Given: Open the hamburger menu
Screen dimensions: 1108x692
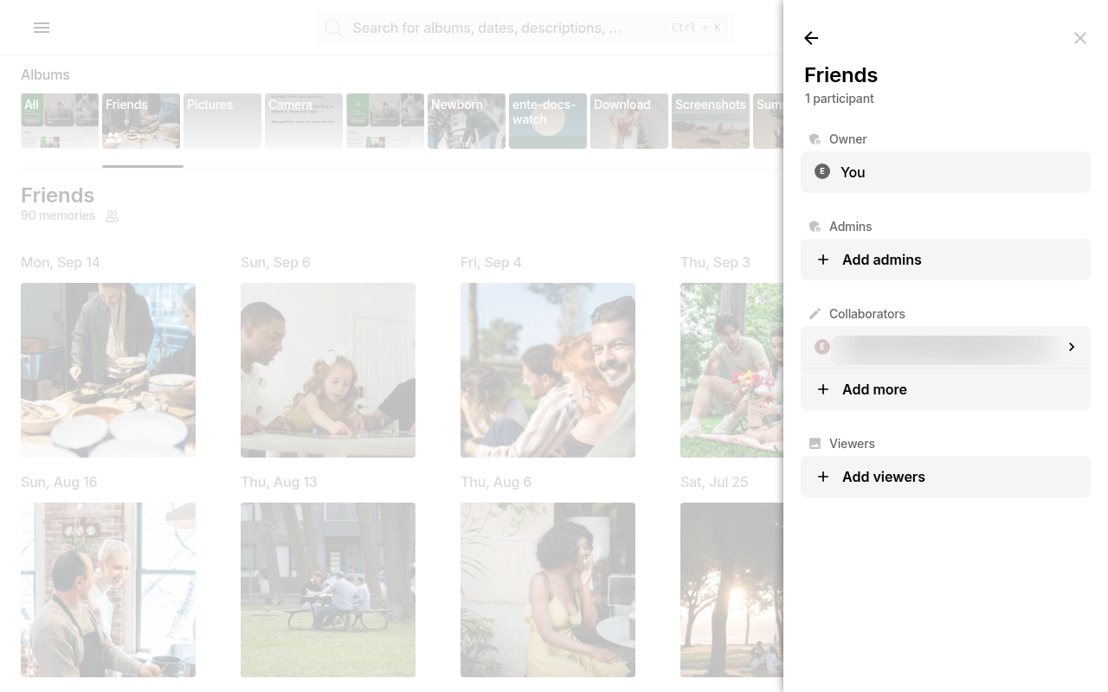Looking at the screenshot, I should pos(42,28).
